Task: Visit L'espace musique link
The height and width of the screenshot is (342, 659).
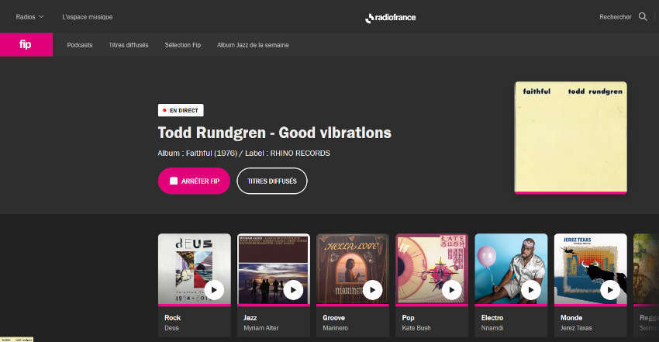Action: (88, 17)
